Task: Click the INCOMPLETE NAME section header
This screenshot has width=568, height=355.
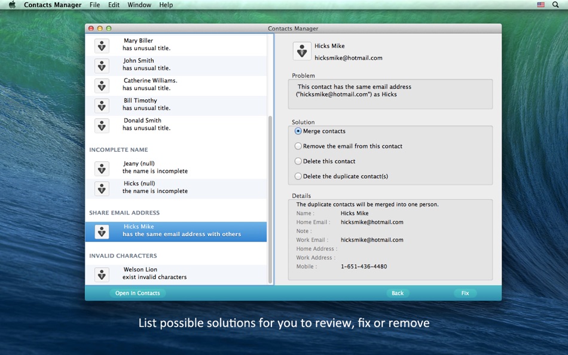Action: pos(118,149)
